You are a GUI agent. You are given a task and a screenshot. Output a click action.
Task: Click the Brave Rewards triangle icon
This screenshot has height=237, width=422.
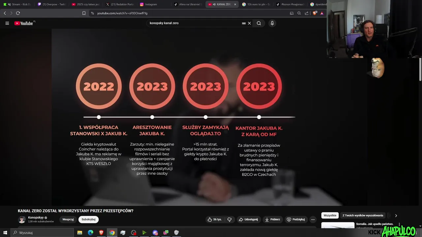click(x=322, y=13)
